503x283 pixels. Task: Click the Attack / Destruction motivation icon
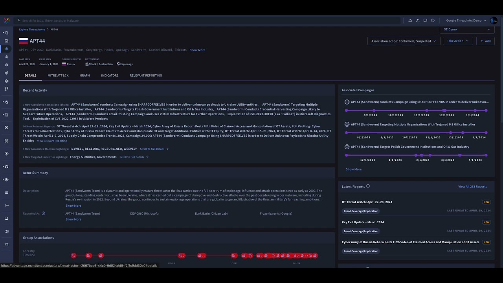(87, 64)
